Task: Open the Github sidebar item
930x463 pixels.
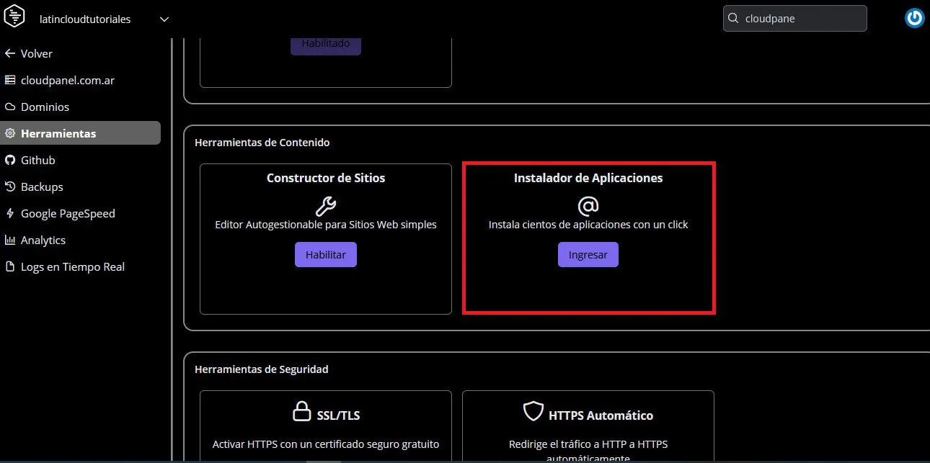Action: click(x=37, y=160)
